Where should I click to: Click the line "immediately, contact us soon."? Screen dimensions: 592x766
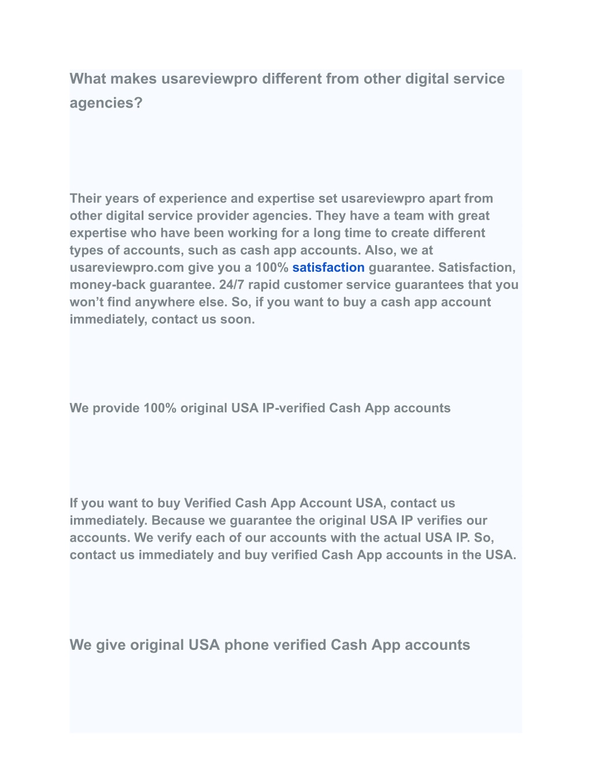click(x=162, y=319)
